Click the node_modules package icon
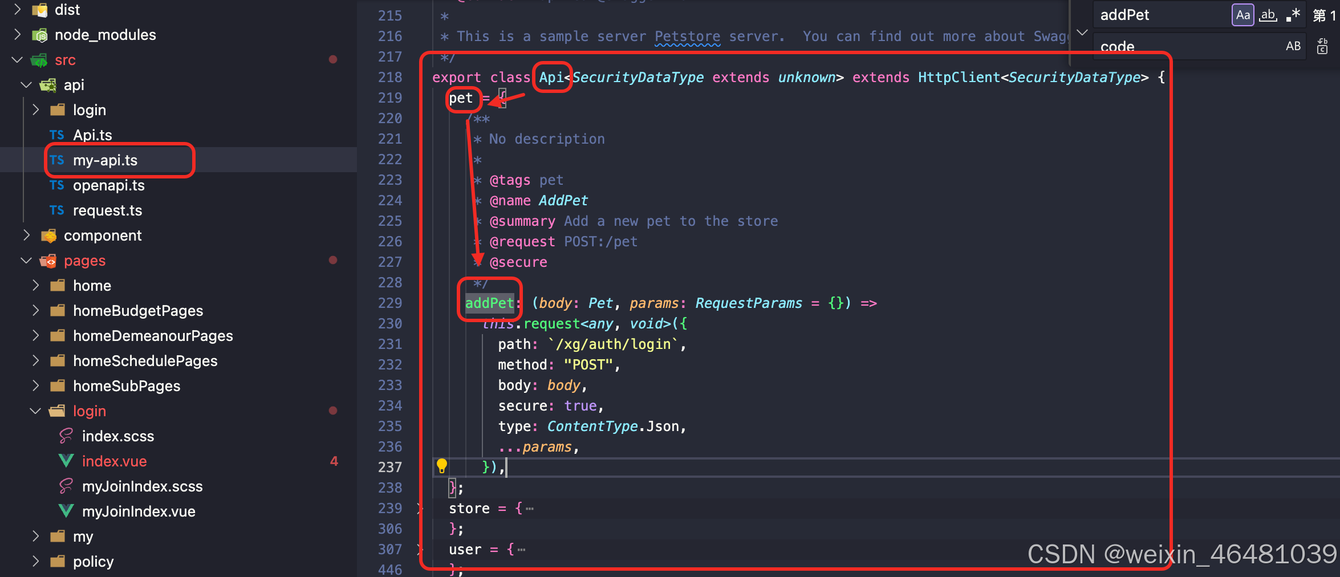Viewport: 1340px width, 577px height. pyautogui.click(x=39, y=35)
